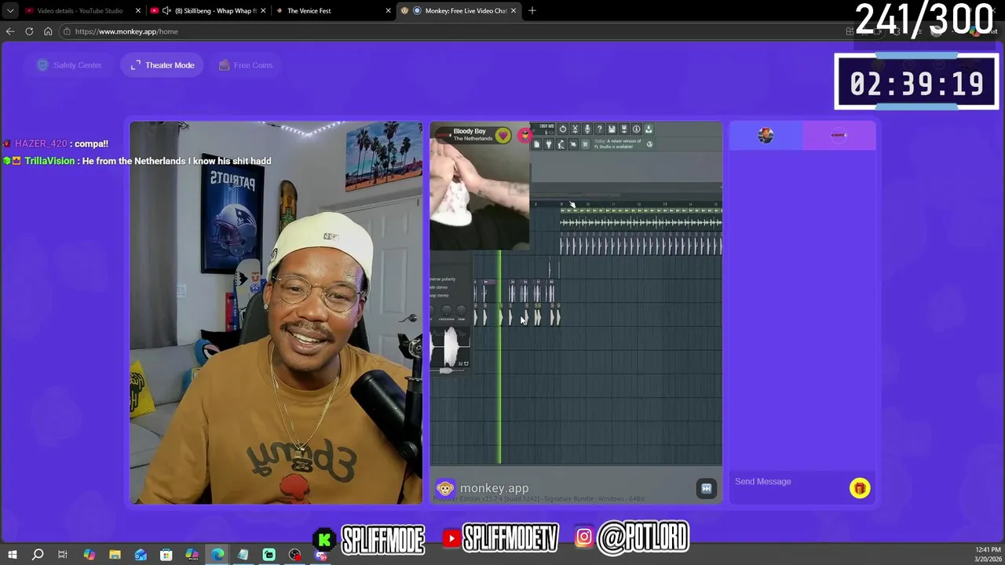The image size is (1005, 565).
Task: Click TrillaVision username in chat overlay
Action: click(49, 161)
